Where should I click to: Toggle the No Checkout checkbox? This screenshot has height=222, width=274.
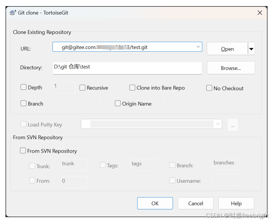[209, 88]
